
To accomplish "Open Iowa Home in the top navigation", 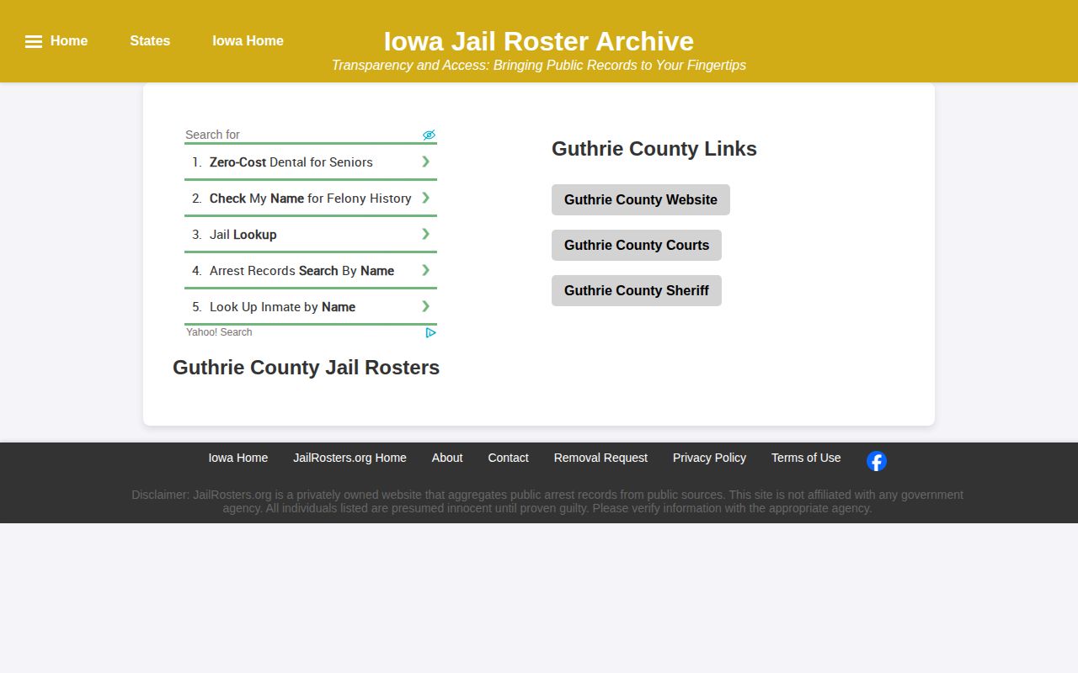I will click(x=248, y=41).
